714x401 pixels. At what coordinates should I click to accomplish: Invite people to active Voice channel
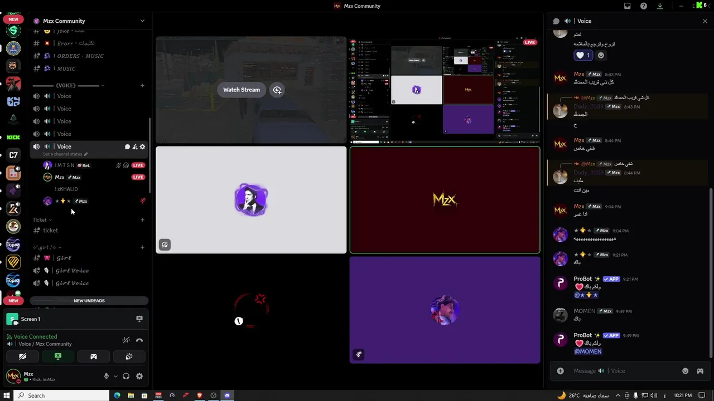pos(135,146)
